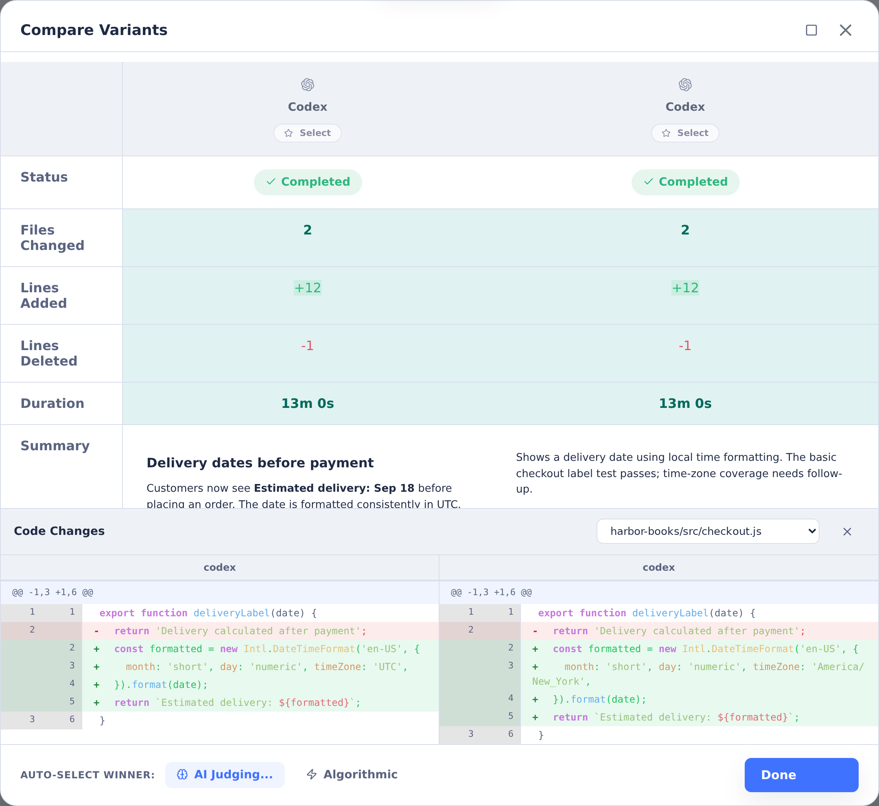
Task: Select the right Codex variant
Action: tap(685, 133)
